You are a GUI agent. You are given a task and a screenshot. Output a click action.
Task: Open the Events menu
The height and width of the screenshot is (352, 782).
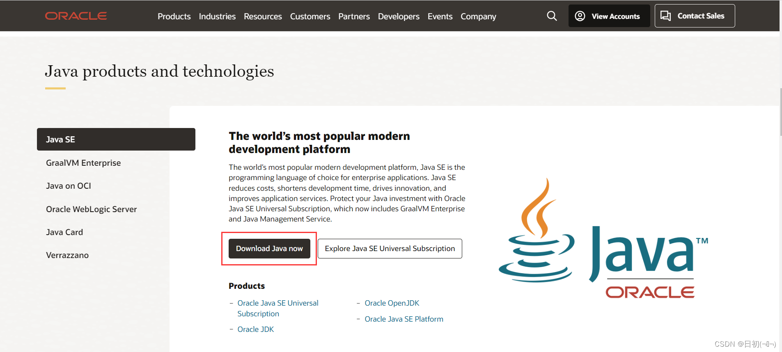[440, 16]
